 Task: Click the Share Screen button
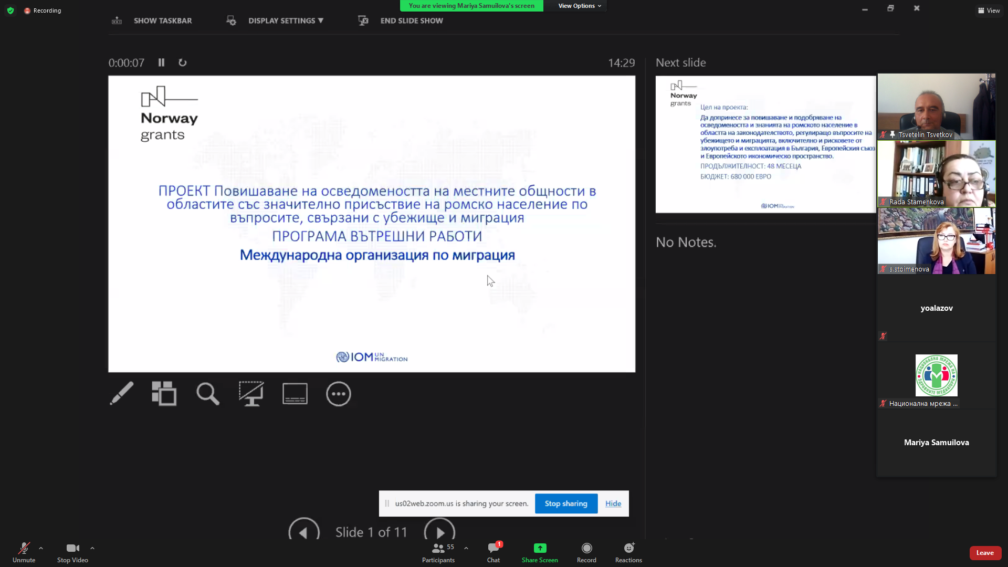pyautogui.click(x=540, y=553)
